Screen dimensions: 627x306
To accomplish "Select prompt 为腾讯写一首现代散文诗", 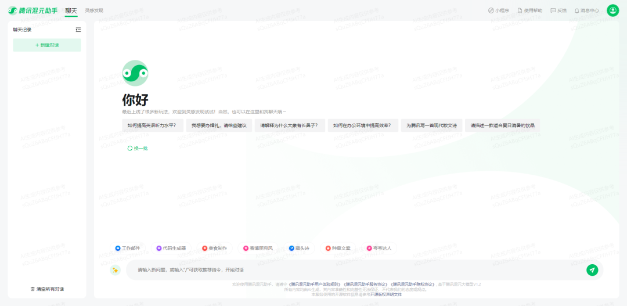I will tap(431, 125).
